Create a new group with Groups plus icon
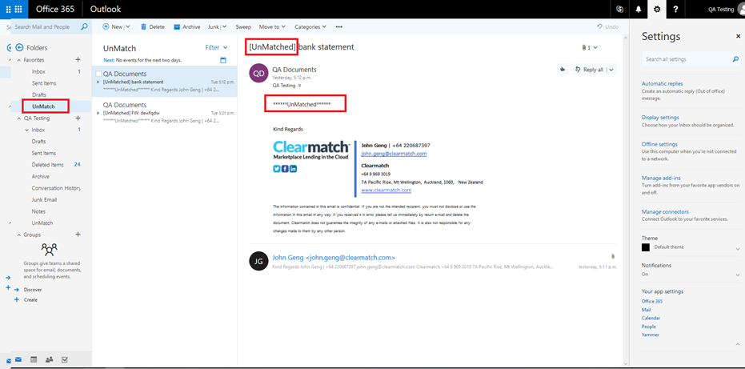The image size is (745, 369). 78,235
